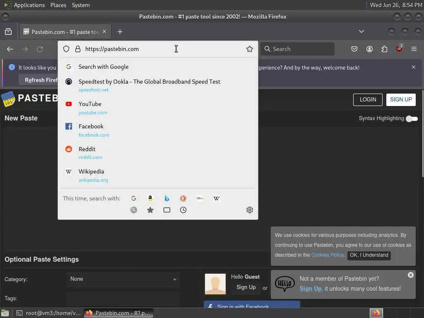Search this time with Google icon
Image resolution: width=424 pixels, height=318 pixels.
point(134,198)
